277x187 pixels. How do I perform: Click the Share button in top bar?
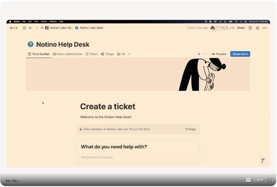pyautogui.click(x=241, y=28)
